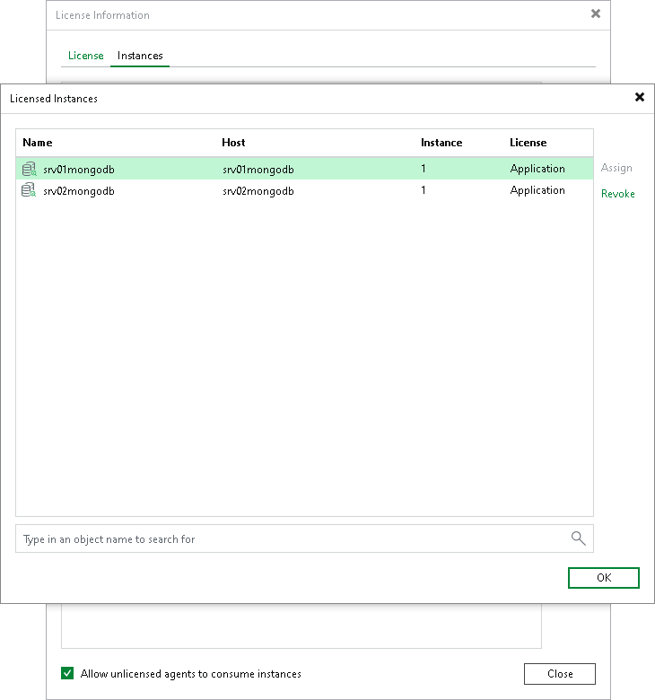Viewport: 655px width, 700px height.
Task: Switch to the License tab
Action: 86,56
